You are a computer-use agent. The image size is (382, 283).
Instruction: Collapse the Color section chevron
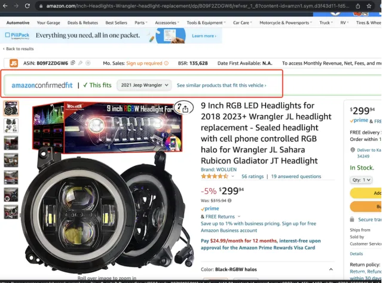[x=331, y=269]
